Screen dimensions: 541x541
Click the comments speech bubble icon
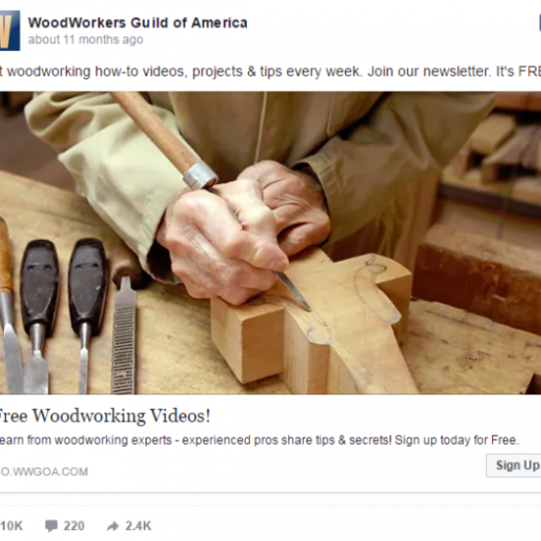tap(51, 526)
